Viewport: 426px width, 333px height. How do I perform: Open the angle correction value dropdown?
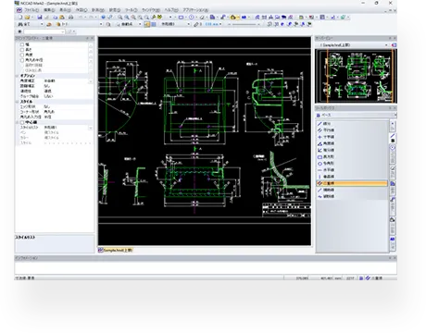91,81
